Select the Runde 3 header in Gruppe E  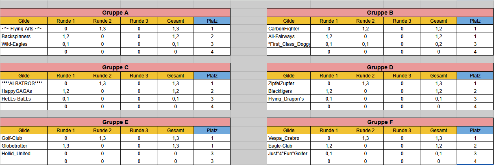click(139, 130)
